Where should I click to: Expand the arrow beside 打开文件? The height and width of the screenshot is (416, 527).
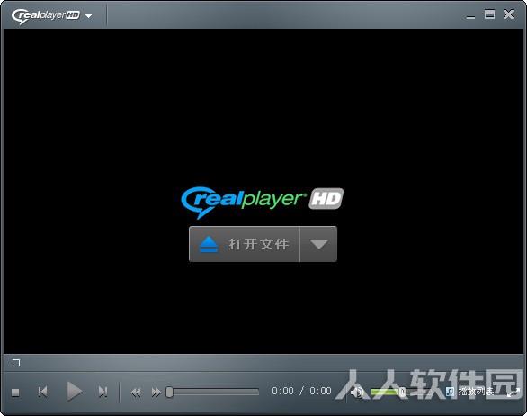pyautogui.click(x=318, y=244)
